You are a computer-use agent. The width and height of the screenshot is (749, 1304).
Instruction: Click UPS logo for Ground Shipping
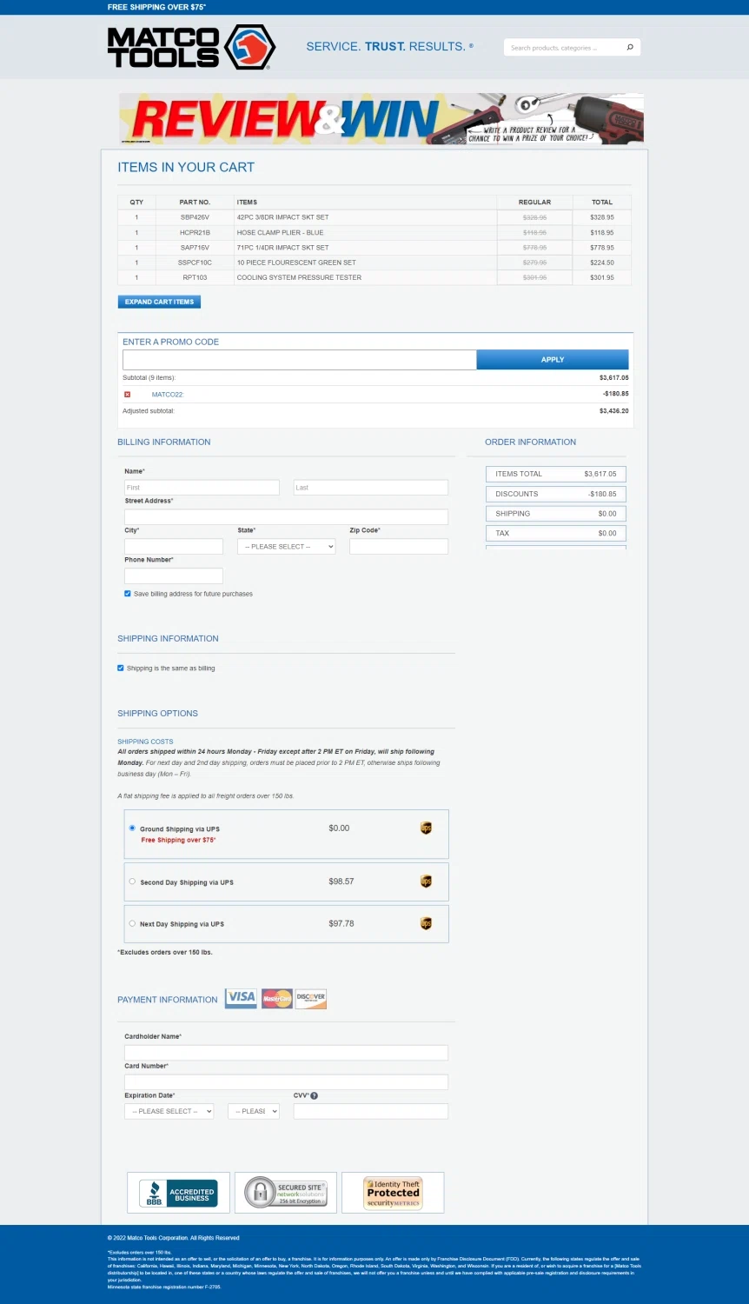pos(426,828)
